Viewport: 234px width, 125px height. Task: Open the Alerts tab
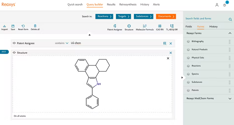pyautogui.click(x=156, y=4)
